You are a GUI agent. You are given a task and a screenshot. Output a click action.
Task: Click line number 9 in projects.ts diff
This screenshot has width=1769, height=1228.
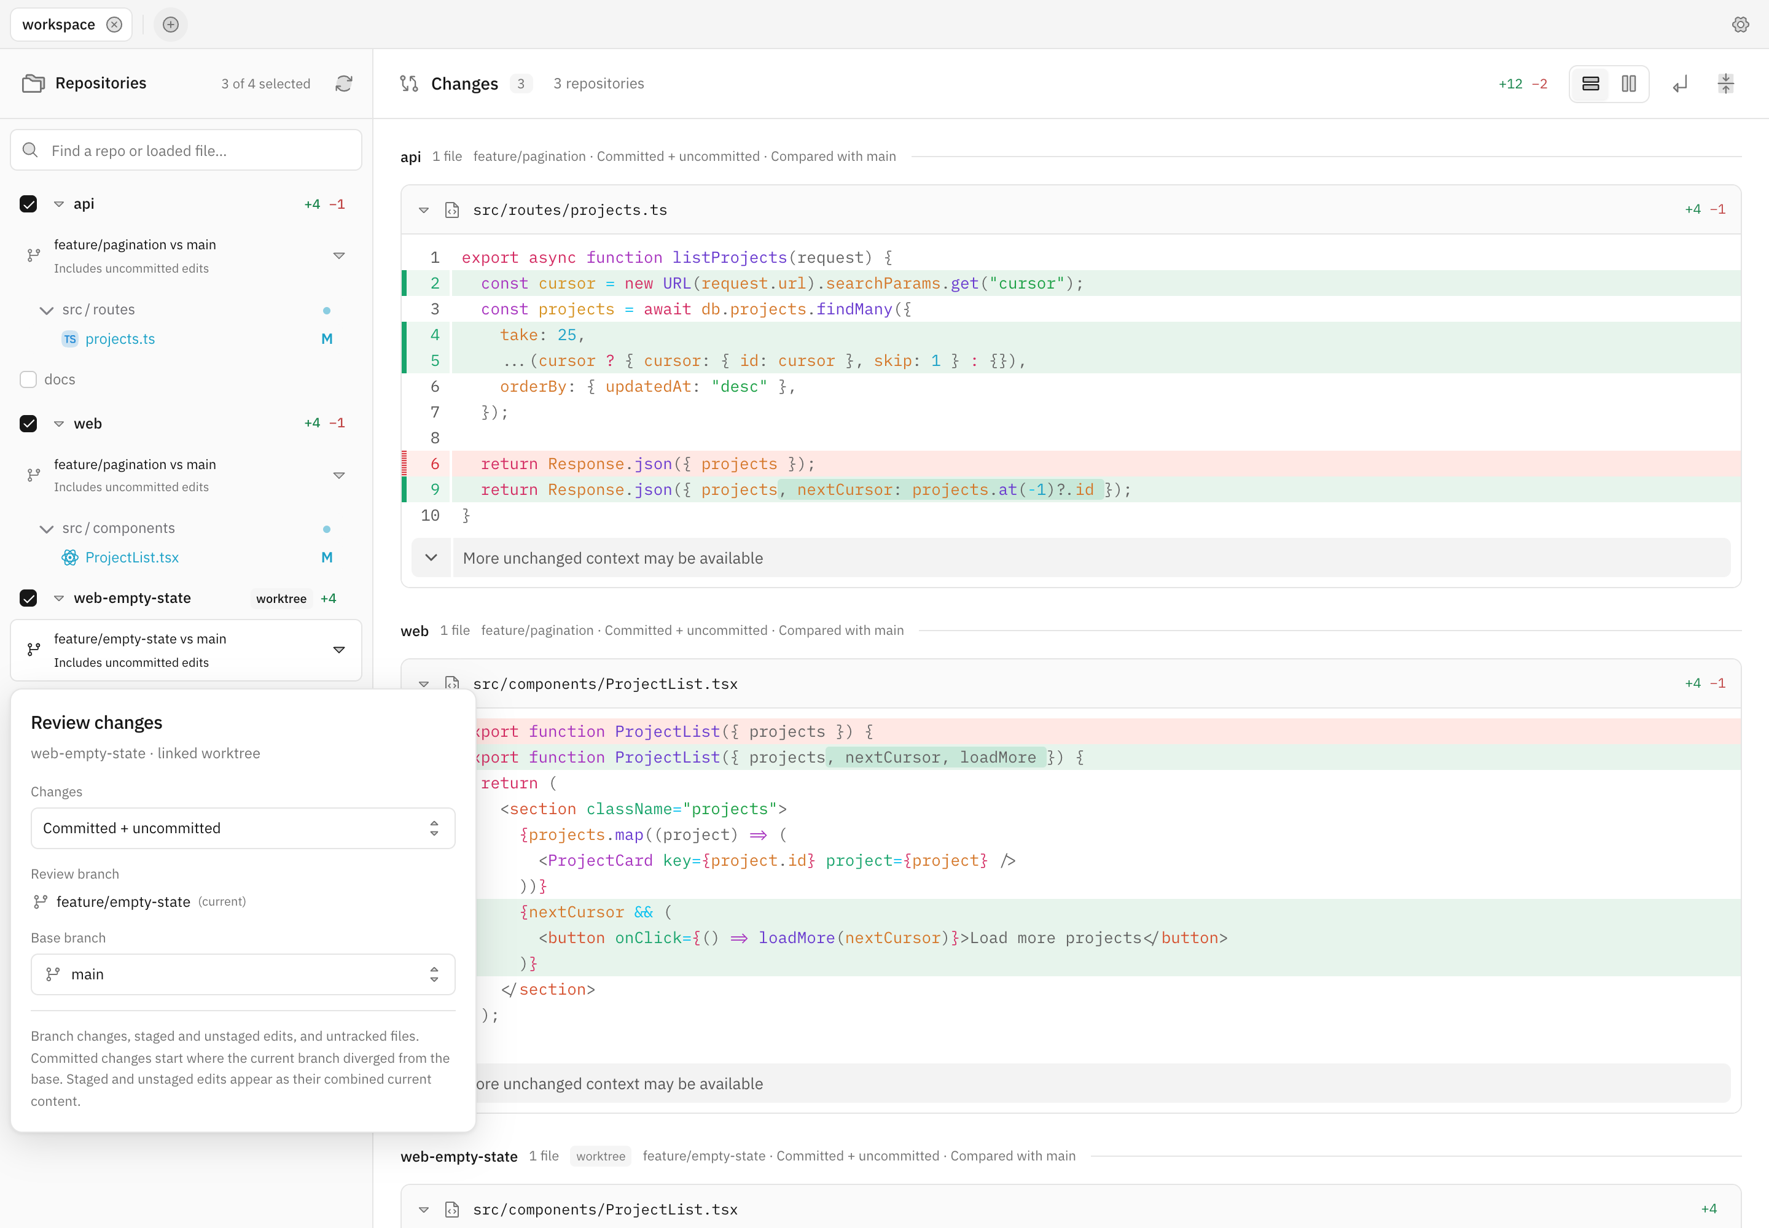coord(435,489)
